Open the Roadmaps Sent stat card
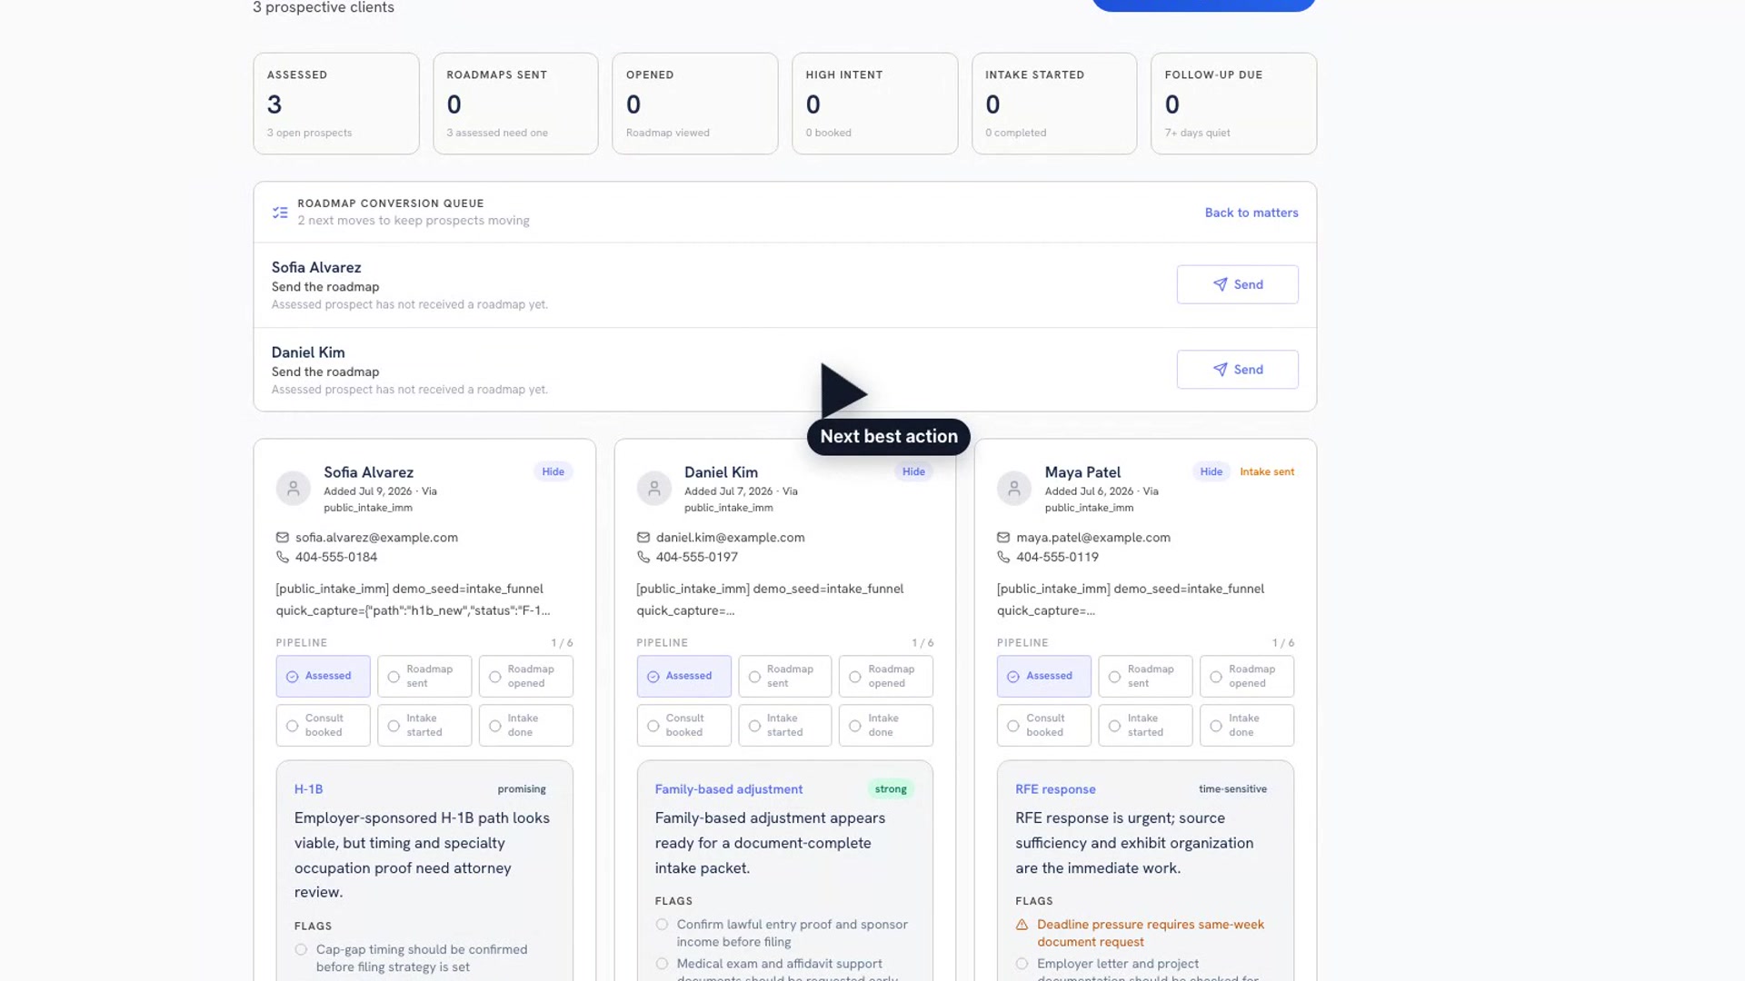The width and height of the screenshot is (1745, 981). pyautogui.click(x=515, y=104)
